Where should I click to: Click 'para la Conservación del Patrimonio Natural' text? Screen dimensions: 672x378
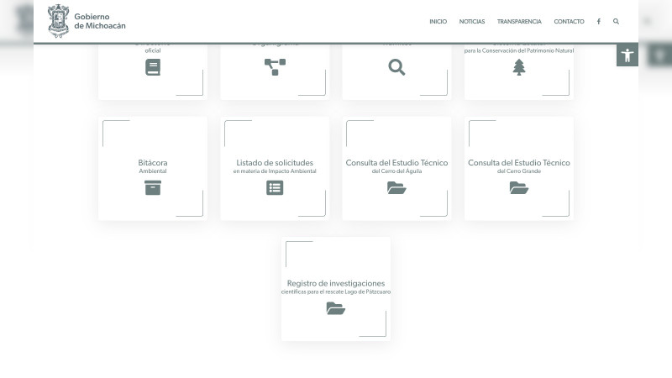(519, 50)
